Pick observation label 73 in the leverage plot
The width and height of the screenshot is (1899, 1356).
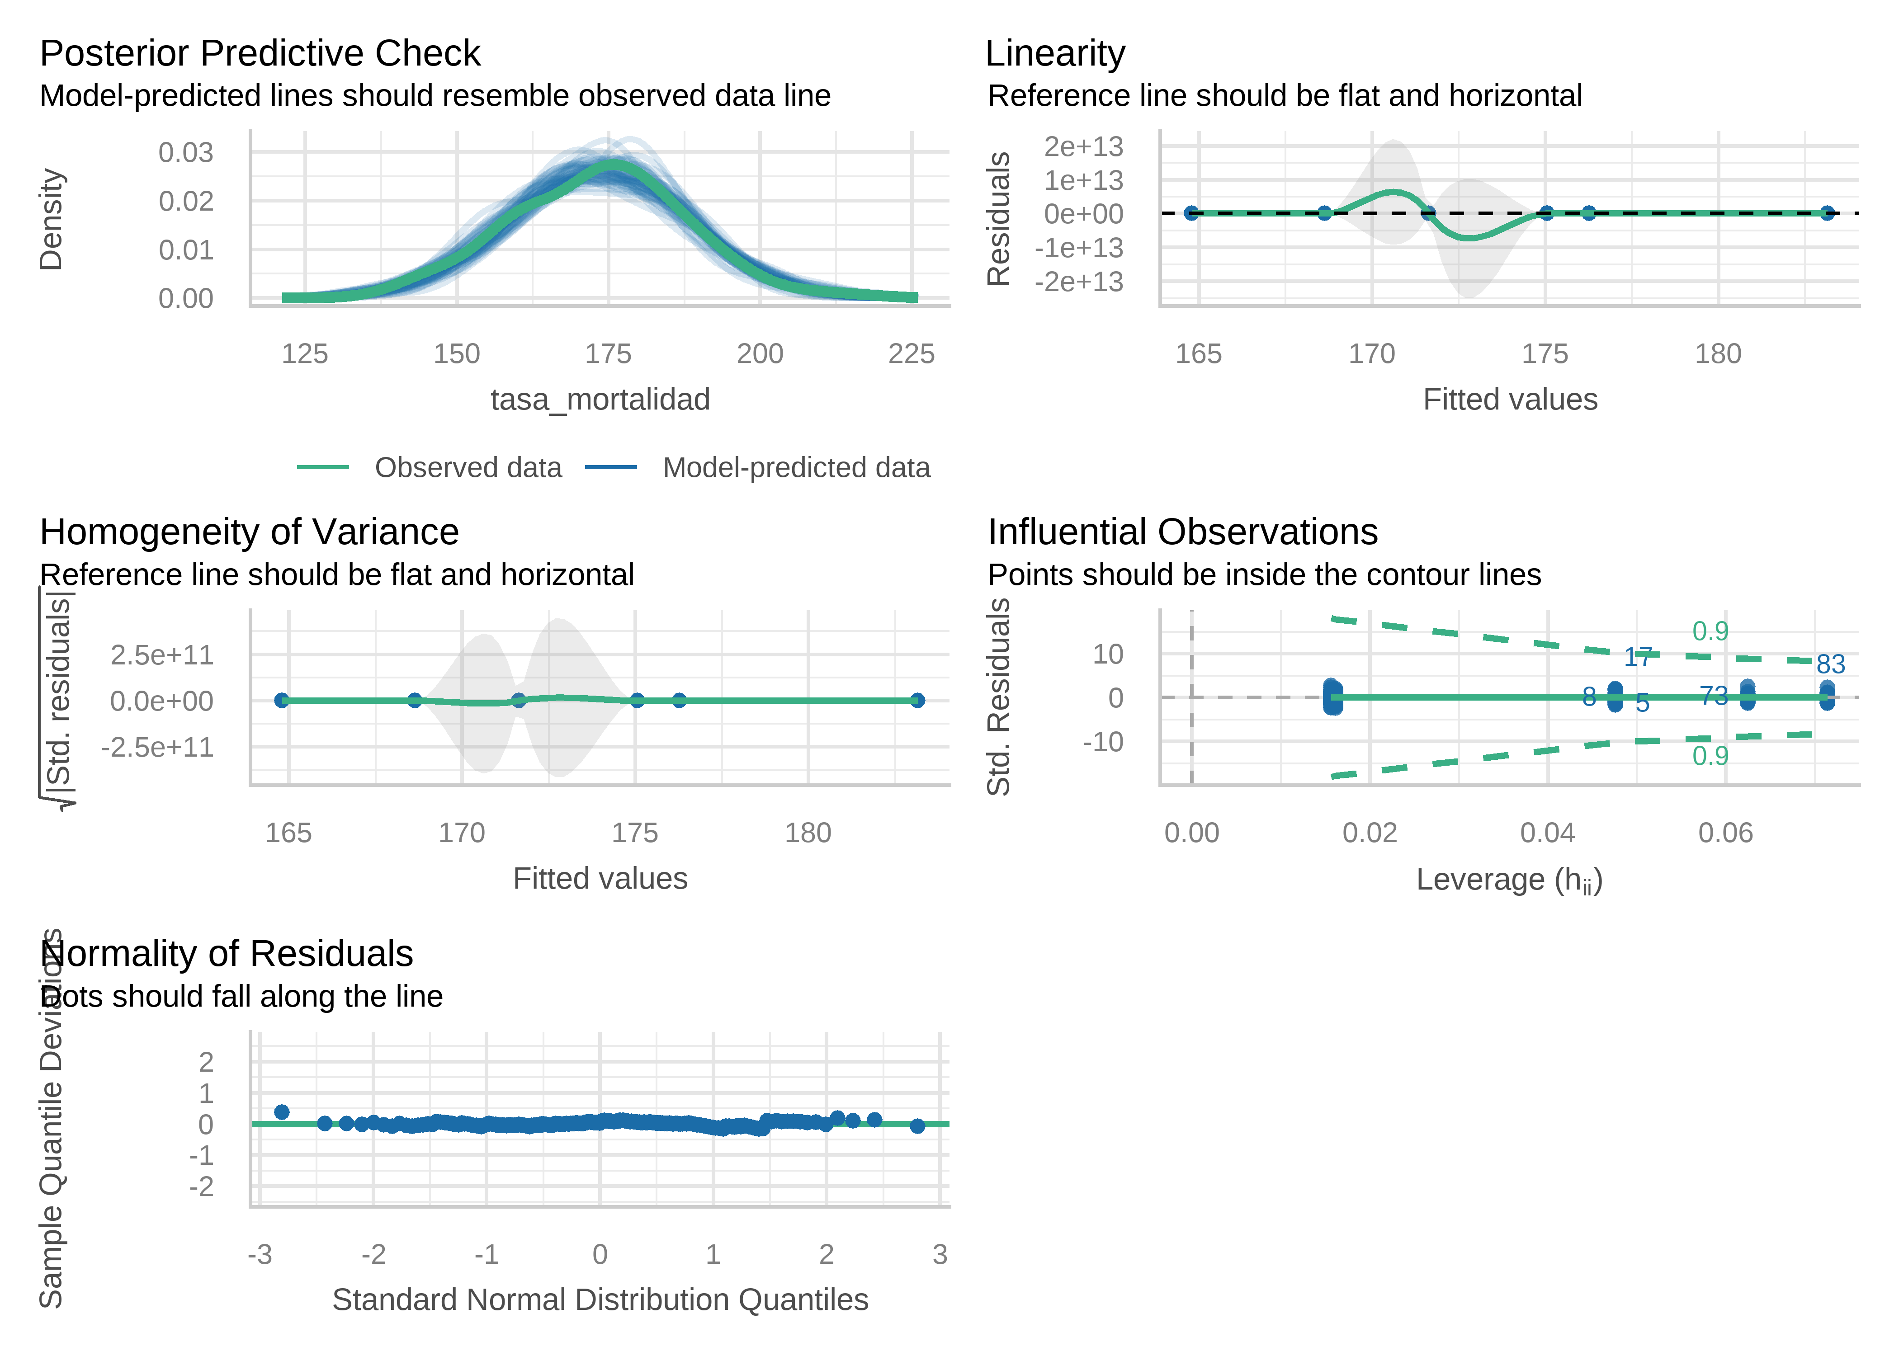coord(1713,696)
